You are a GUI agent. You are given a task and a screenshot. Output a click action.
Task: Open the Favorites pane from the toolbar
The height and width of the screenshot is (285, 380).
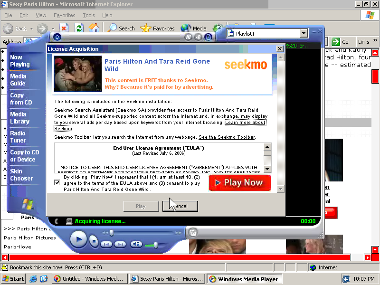pyautogui.click(x=158, y=28)
